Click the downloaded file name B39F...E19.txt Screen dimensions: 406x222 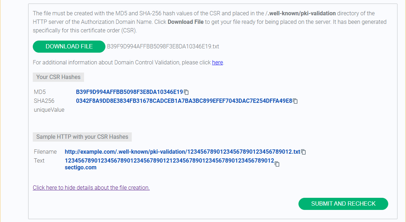(163, 47)
